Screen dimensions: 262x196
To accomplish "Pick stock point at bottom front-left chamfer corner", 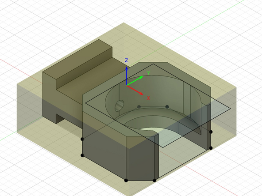I will pos(126,181).
